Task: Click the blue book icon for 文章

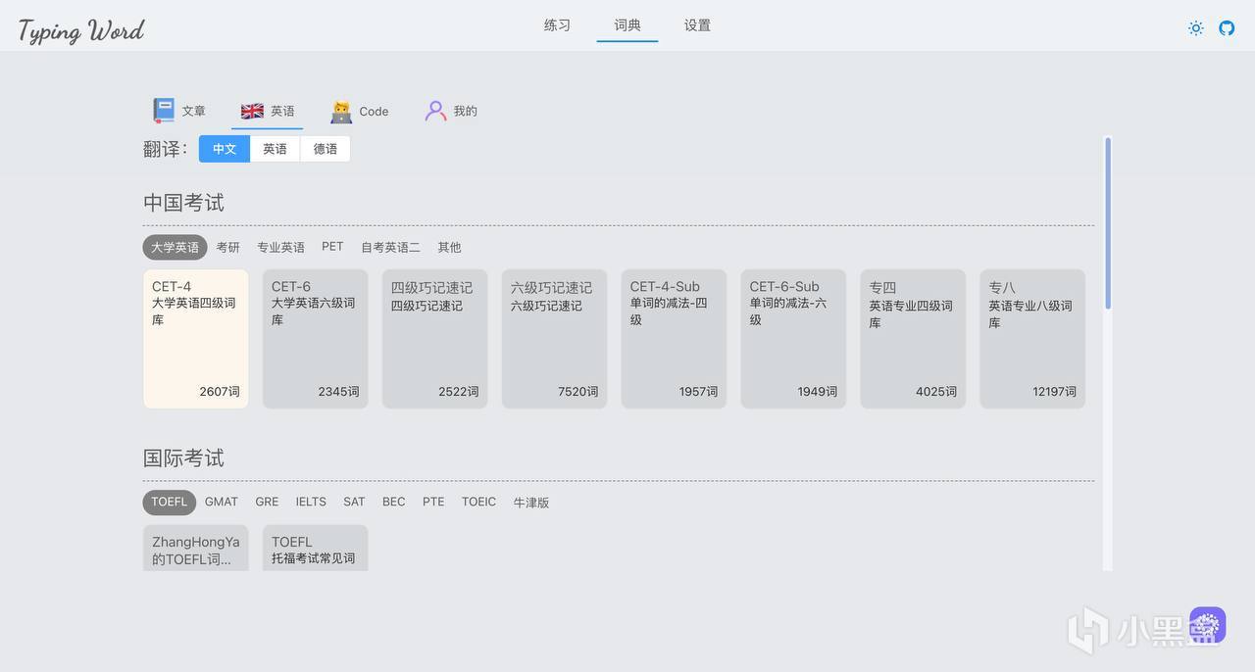Action: coord(164,111)
